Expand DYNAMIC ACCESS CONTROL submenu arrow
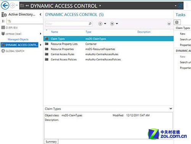This screenshot has width=191, height=144. point(40,45)
